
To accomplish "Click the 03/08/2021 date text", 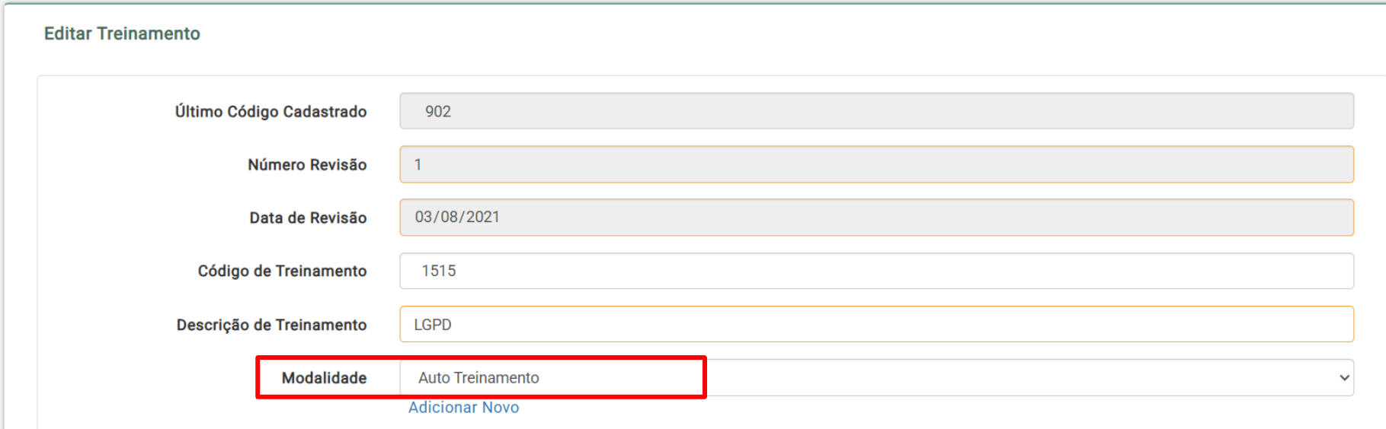I will click(x=457, y=217).
